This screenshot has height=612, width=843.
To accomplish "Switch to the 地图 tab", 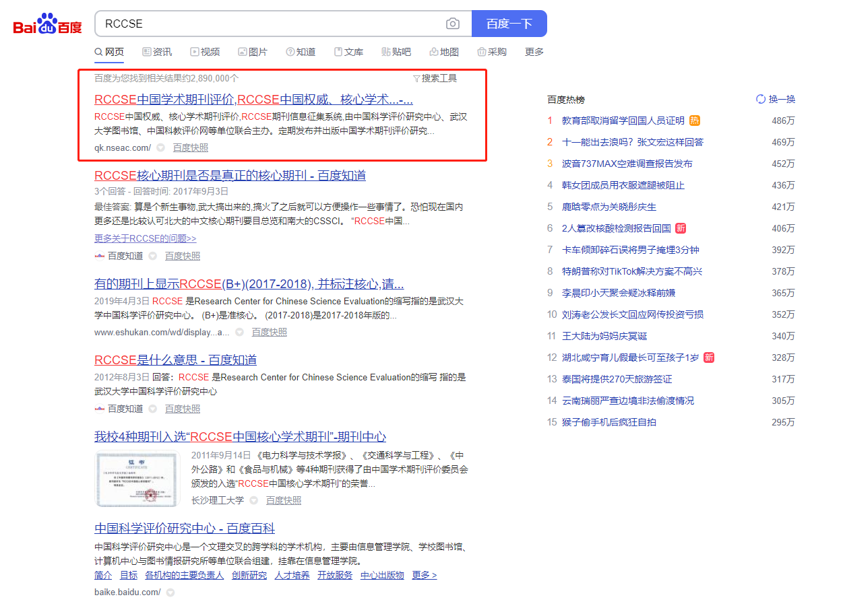I will pyautogui.click(x=444, y=52).
